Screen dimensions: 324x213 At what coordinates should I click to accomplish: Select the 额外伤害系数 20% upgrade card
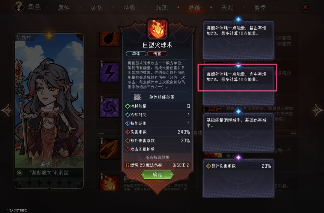(238, 178)
